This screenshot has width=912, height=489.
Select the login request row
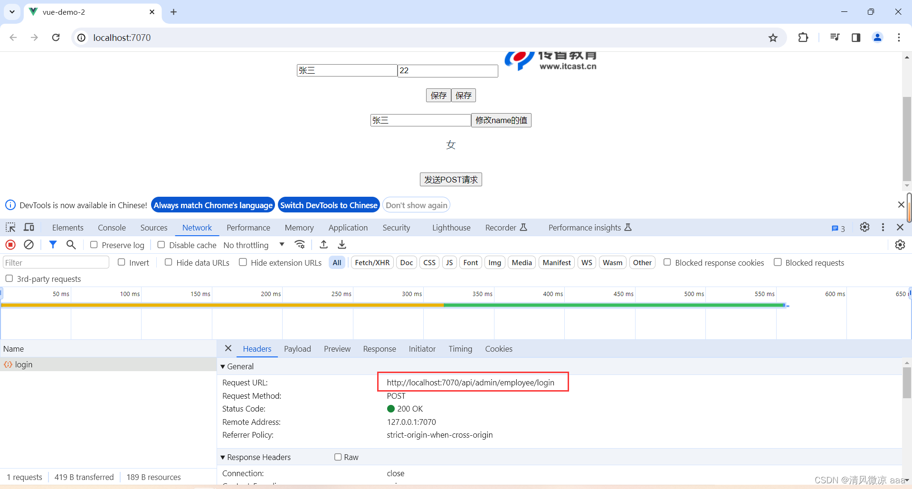[108, 364]
